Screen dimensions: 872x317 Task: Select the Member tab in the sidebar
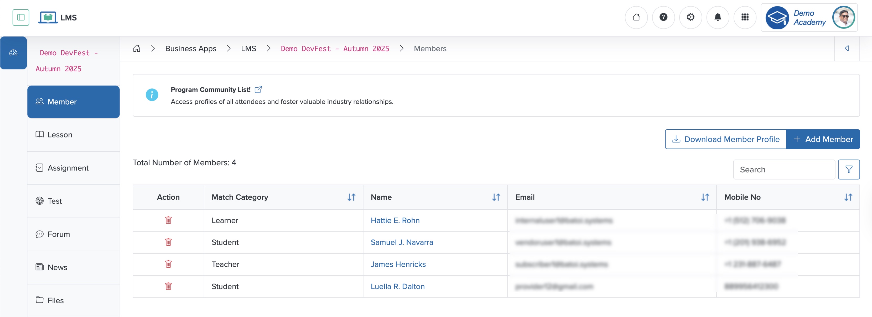62,102
